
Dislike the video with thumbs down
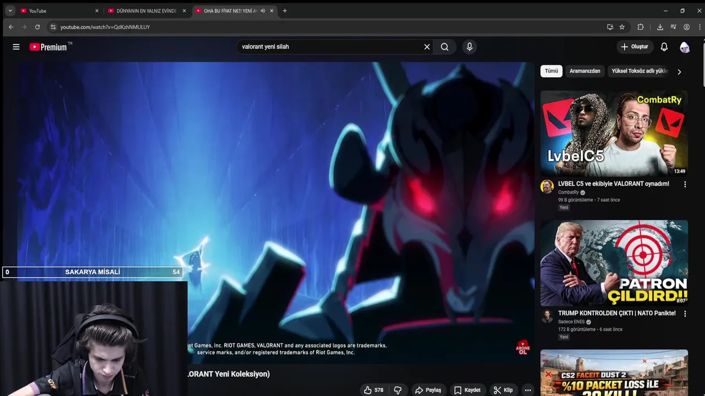coord(398,390)
